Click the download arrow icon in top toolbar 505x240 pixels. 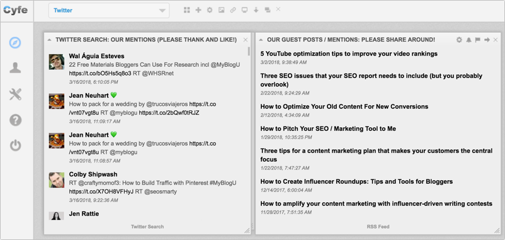[x=256, y=10]
